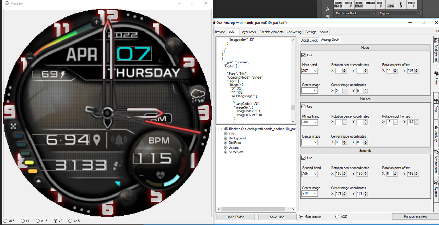Toggle the Minutes Use checkbox
This screenshot has height=225, width=439.
(x=304, y=106)
